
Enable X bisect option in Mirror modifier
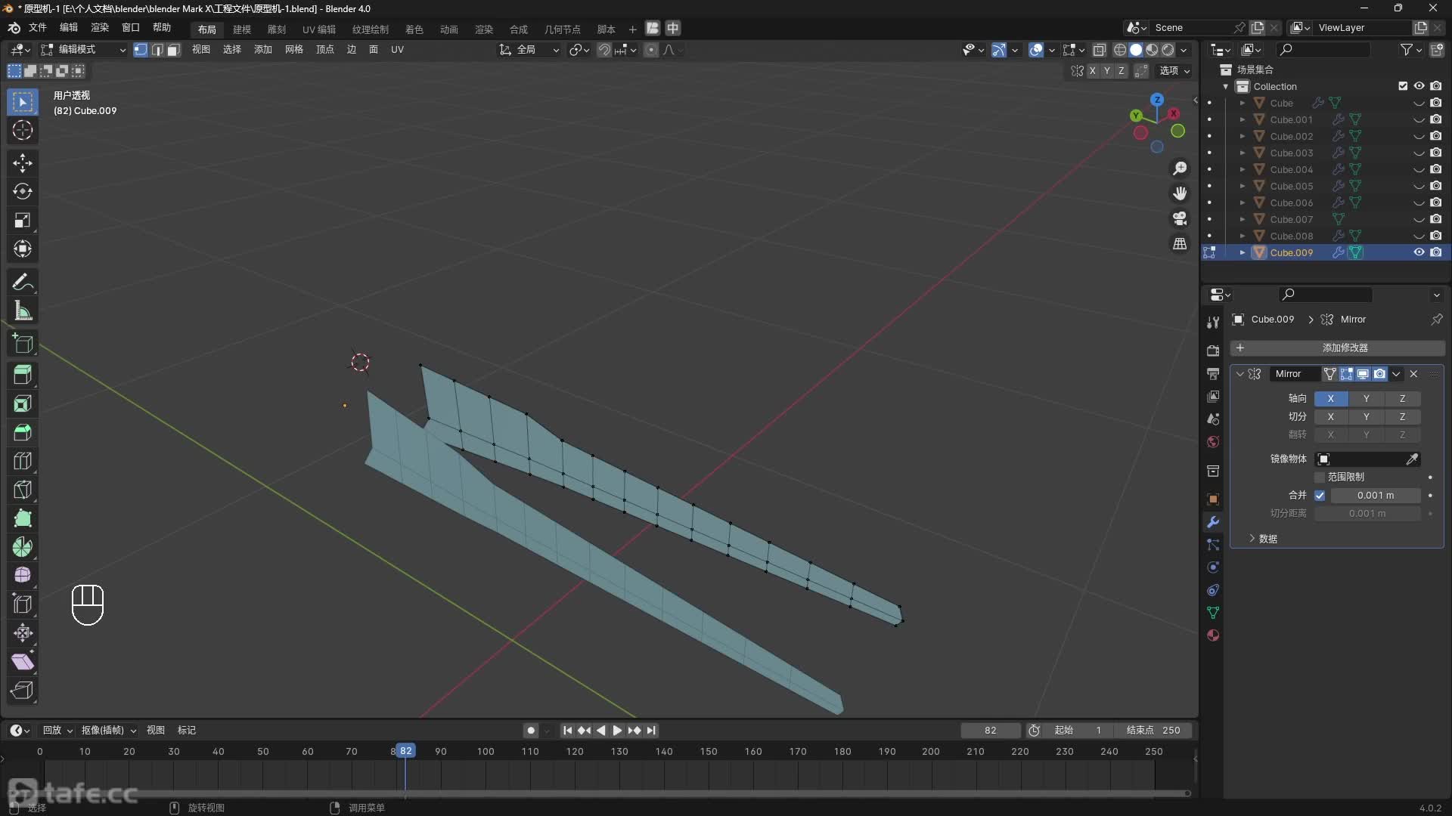(1330, 417)
